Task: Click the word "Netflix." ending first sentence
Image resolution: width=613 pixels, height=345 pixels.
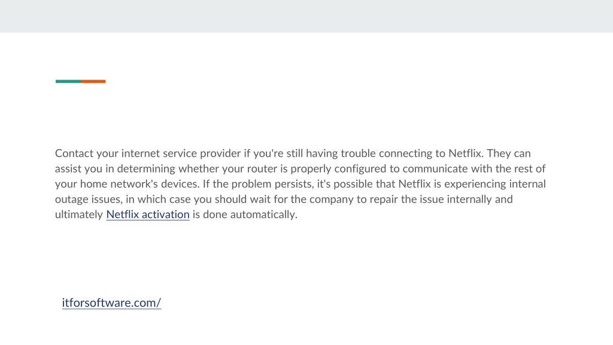Action: point(466,153)
